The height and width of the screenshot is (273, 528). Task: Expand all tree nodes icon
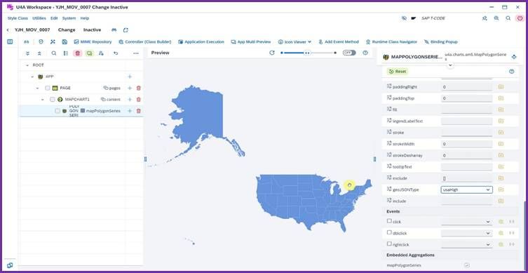[x=27, y=53]
